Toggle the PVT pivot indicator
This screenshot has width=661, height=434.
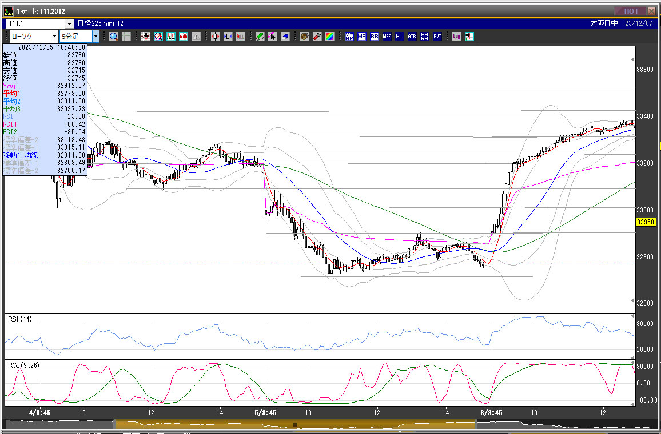click(x=437, y=37)
